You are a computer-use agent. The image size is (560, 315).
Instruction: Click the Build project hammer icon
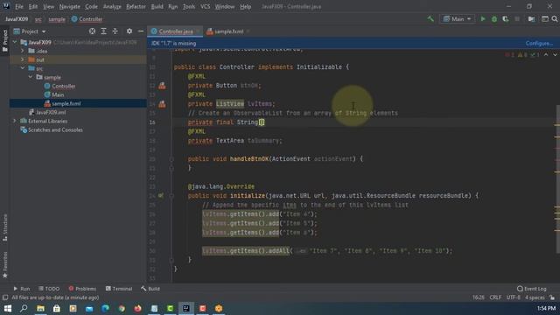tap(430, 19)
